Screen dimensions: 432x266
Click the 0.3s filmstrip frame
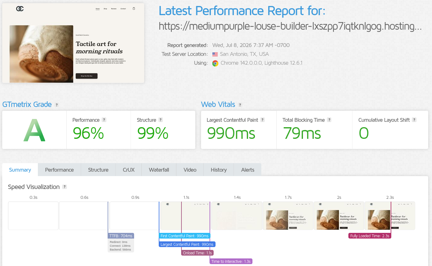[x=33, y=216]
